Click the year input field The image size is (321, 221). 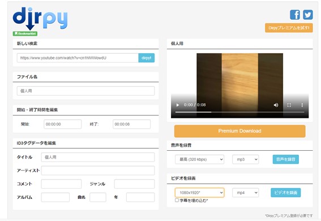(x=140, y=197)
